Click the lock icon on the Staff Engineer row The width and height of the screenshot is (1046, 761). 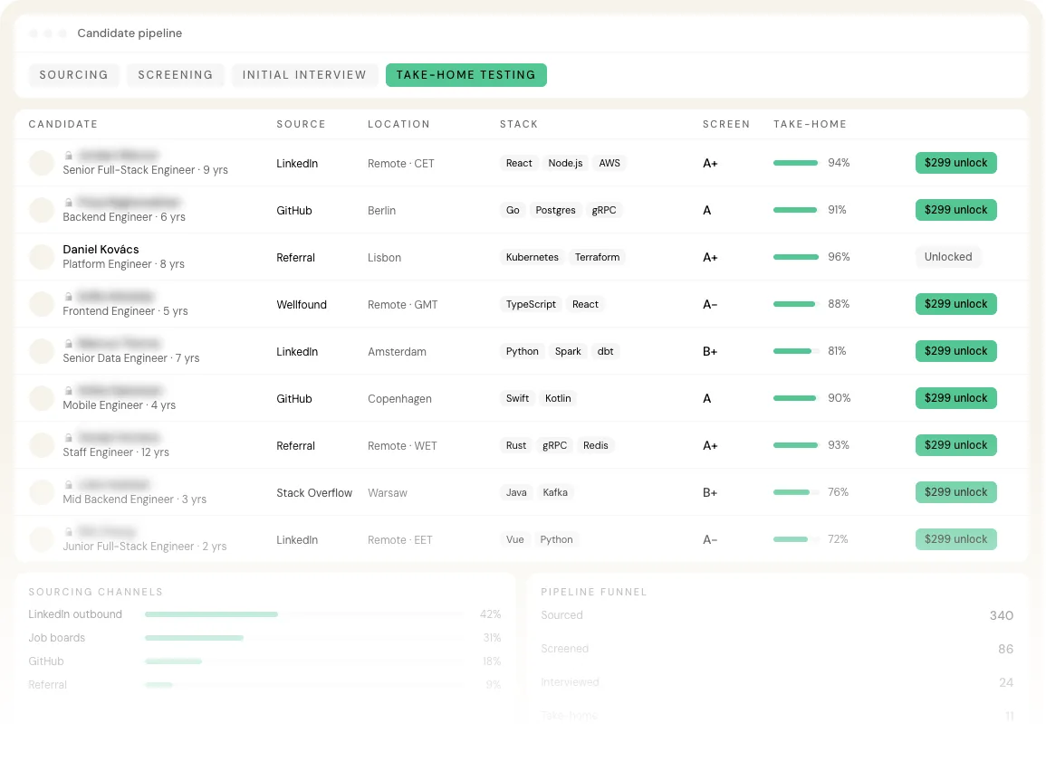click(x=68, y=438)
